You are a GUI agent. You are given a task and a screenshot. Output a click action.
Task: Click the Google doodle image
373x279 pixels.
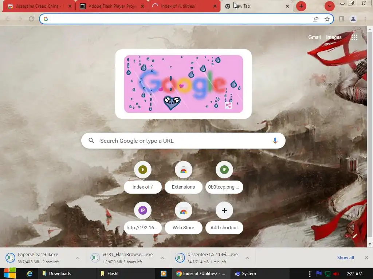coord(184,84)
